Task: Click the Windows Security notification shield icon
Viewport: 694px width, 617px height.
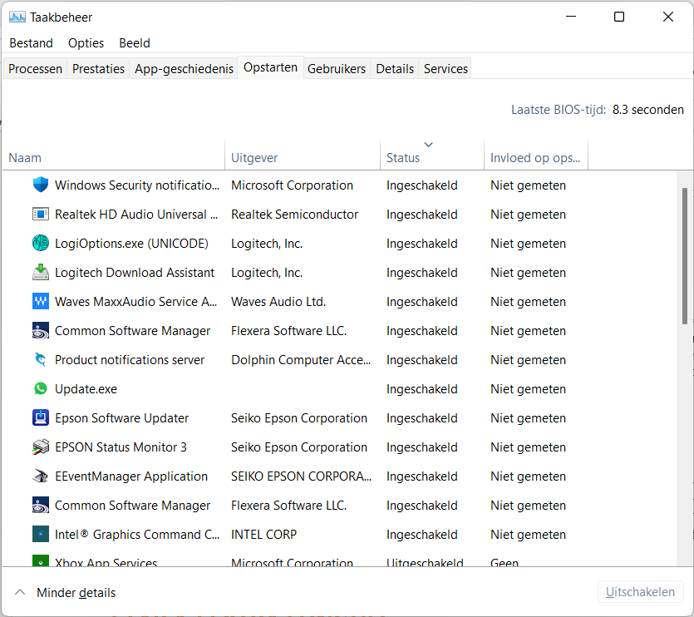Action: tap(40, 185)
